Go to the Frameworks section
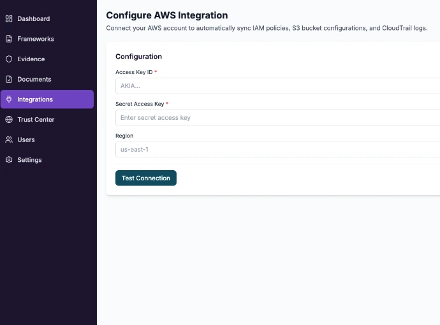 pos(36,39)
